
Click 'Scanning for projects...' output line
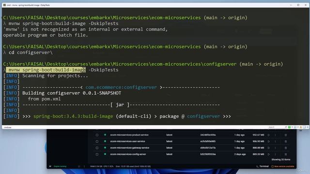[x=55, y=76]
